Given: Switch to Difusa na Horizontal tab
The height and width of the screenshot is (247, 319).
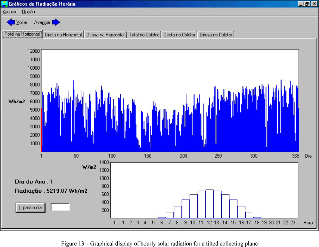Looking at the screenshot, I should point(105,35).
